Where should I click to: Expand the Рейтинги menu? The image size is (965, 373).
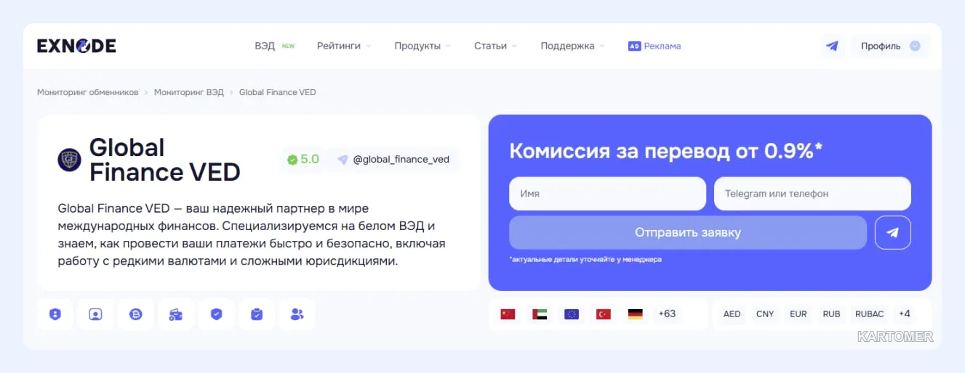(x=344, y=46)
